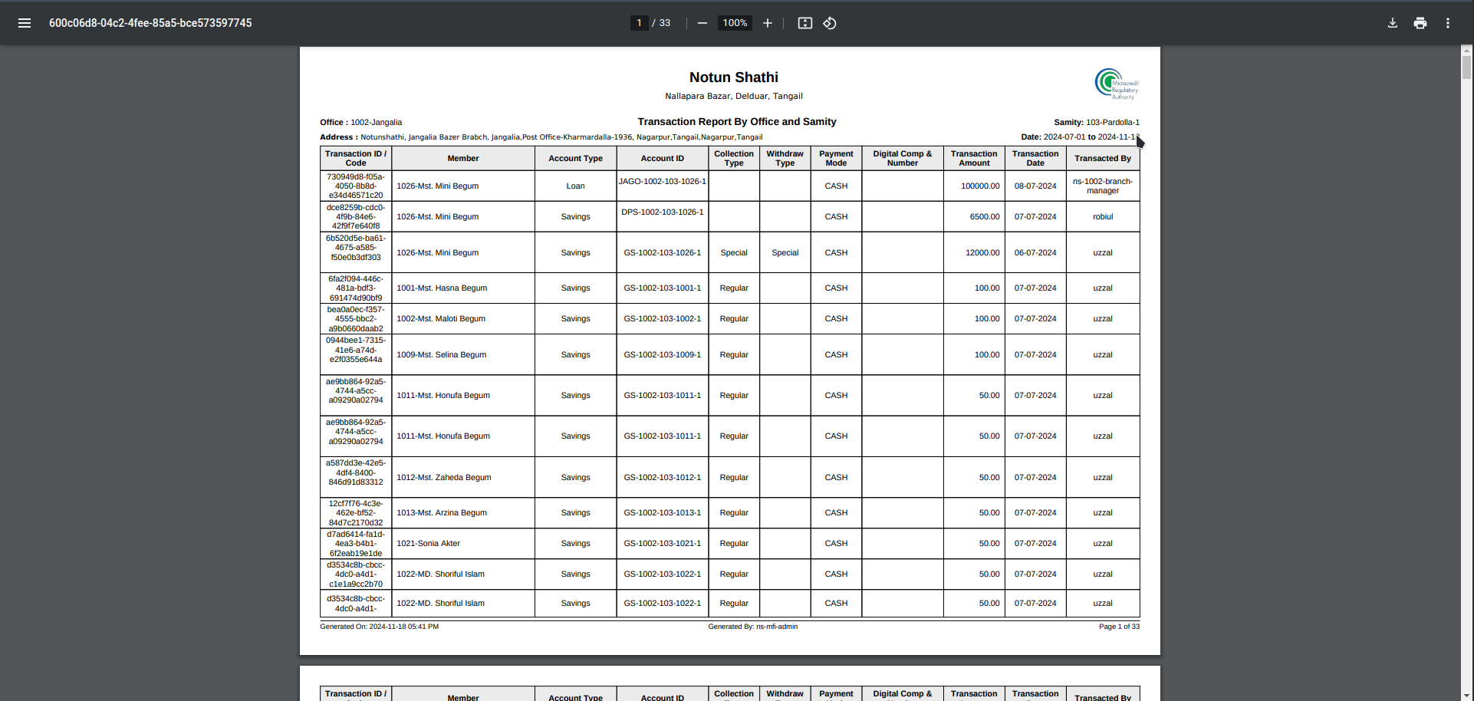Click the 'Member' column header
This screenshot has width=1474, height=701.
pos(463,159)
